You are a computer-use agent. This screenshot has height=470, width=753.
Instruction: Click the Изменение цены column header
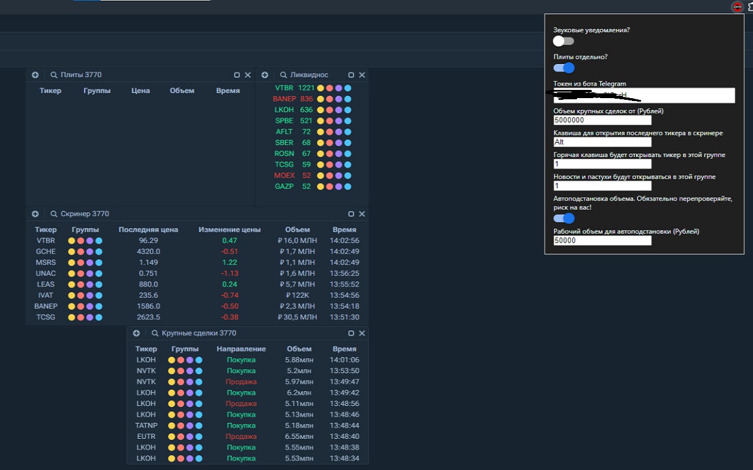pos(229,230)
